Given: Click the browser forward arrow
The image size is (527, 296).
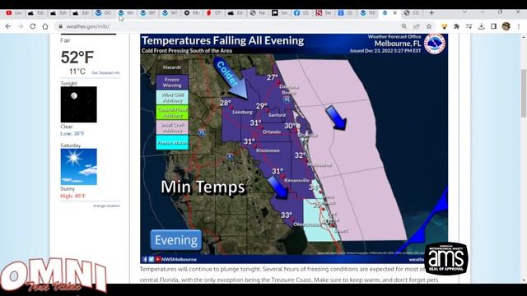Looking at the screenshot, I should point(21,26).
